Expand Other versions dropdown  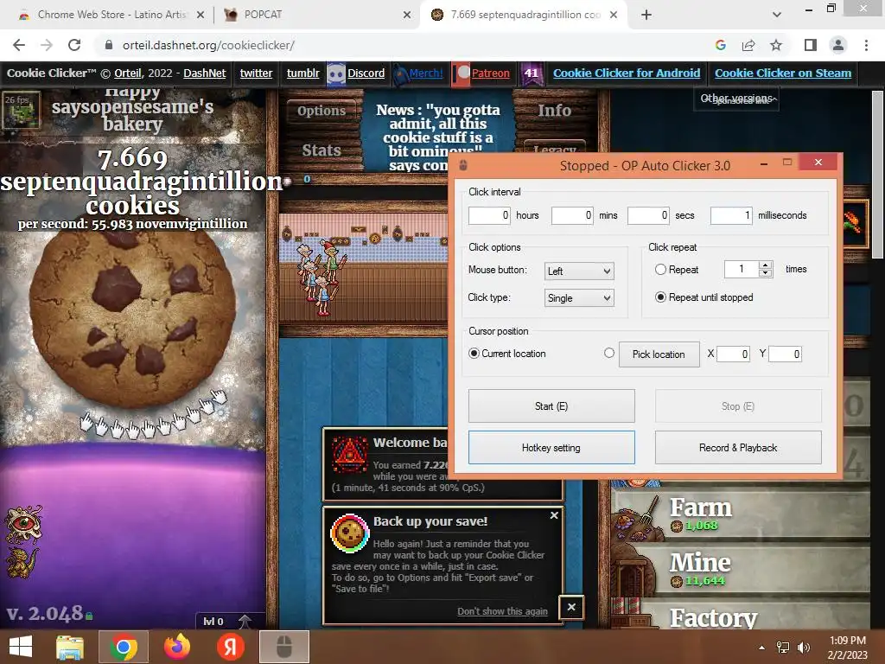point(736,99)
